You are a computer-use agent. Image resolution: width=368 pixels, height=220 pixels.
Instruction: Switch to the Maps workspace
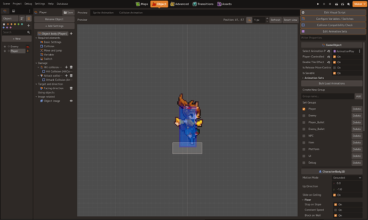tap(142, 4)
